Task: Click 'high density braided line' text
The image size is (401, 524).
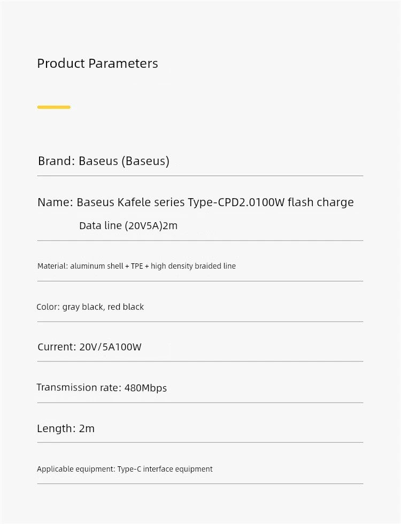Action: 194,266
